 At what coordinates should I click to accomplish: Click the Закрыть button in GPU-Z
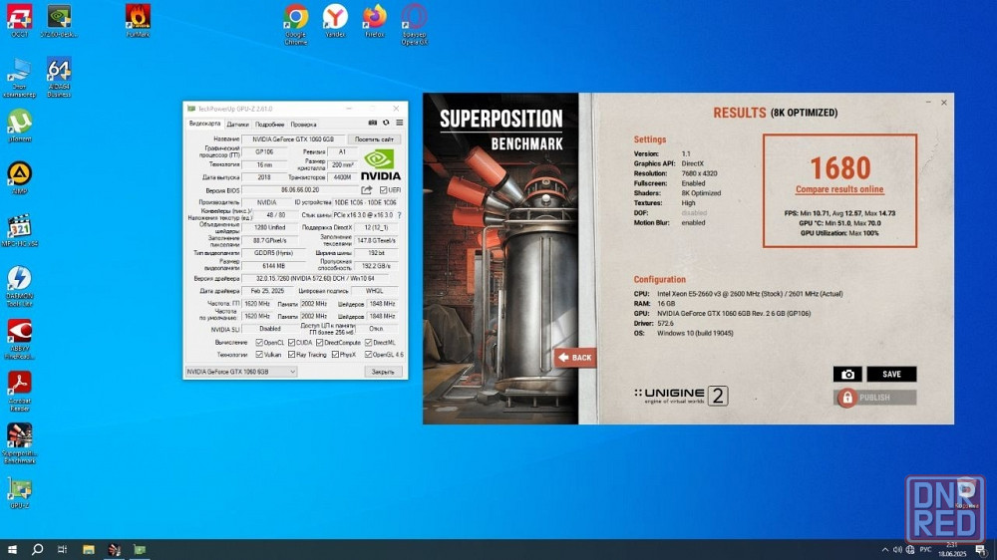[383, 372]
